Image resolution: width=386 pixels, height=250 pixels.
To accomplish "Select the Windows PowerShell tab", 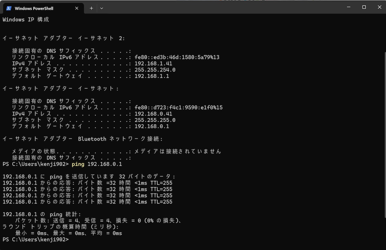I will [43, 8].
